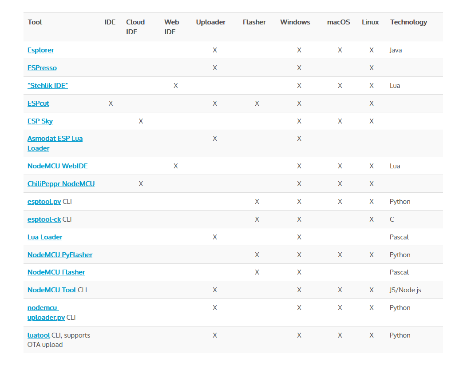Screen dimensions: 471x366
Task: Open the NodeMCU PyFlasher link
Action: point(60,255)
